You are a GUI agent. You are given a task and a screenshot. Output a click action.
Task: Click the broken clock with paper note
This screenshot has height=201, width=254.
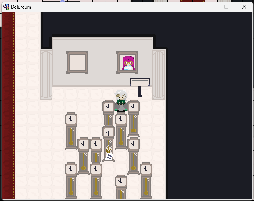click(x=109, y=144)
